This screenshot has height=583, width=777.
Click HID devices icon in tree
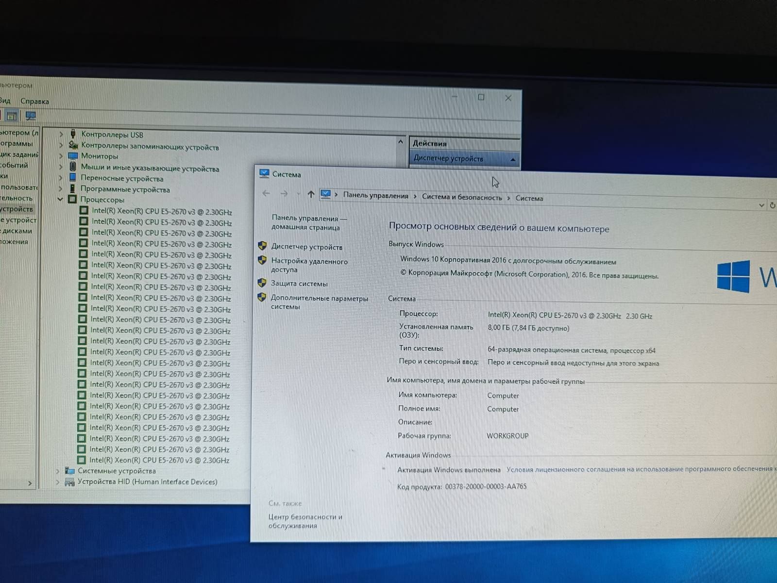(x=69, y=482)
